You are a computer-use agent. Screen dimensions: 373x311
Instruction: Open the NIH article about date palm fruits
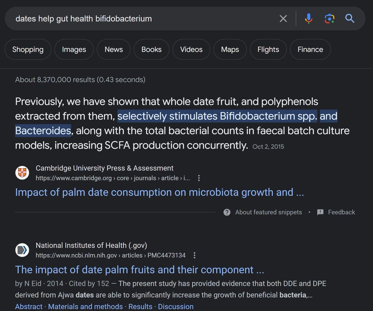pos(140,270)
